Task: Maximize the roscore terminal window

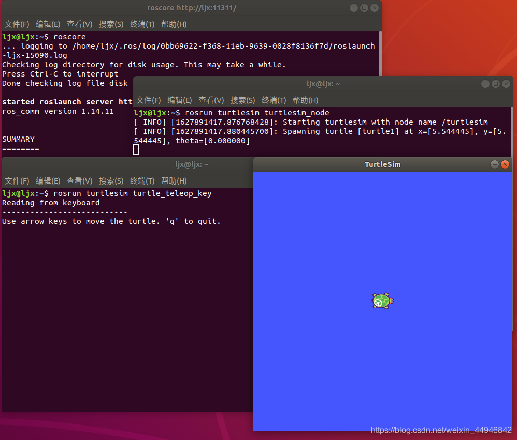Action: coord(364,8)
